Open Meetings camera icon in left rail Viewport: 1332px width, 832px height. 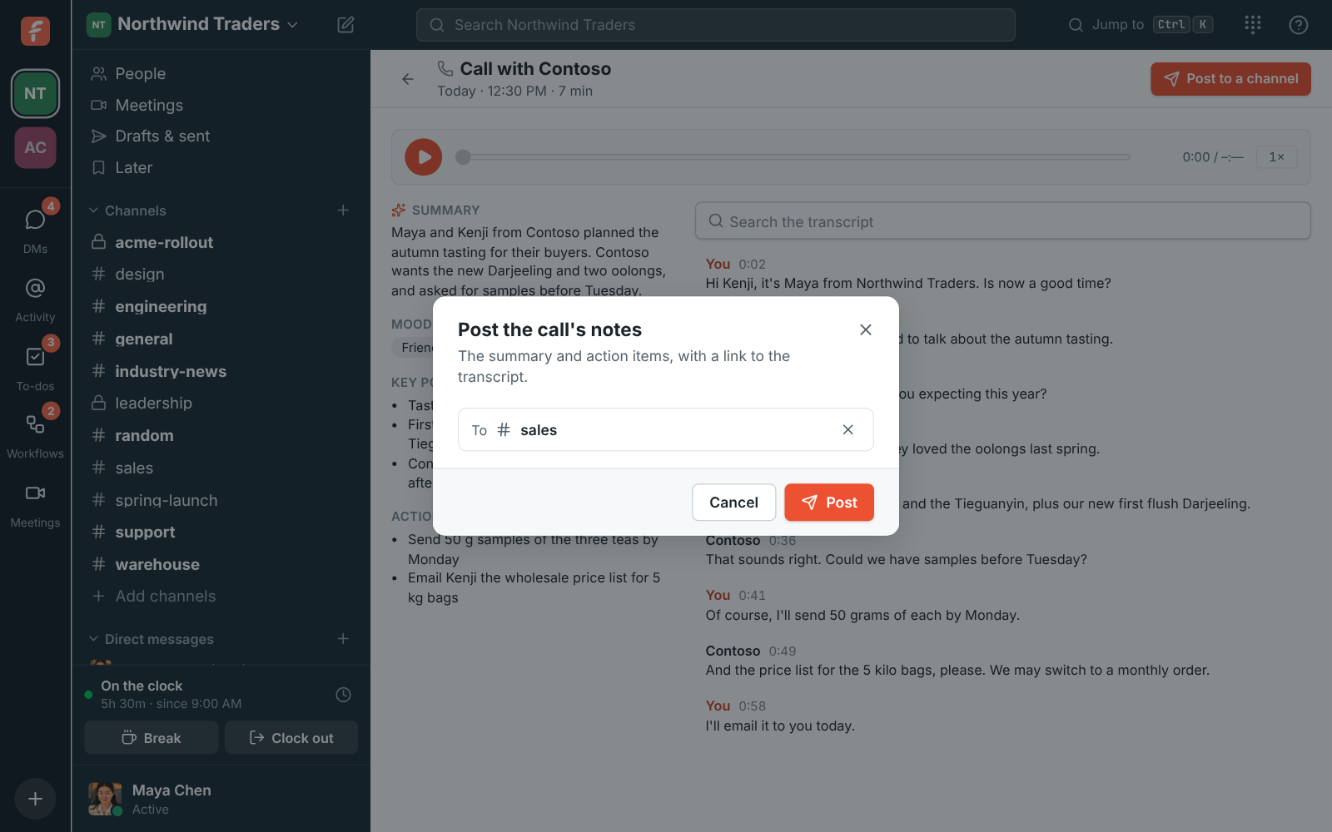[x=35, y=503]
